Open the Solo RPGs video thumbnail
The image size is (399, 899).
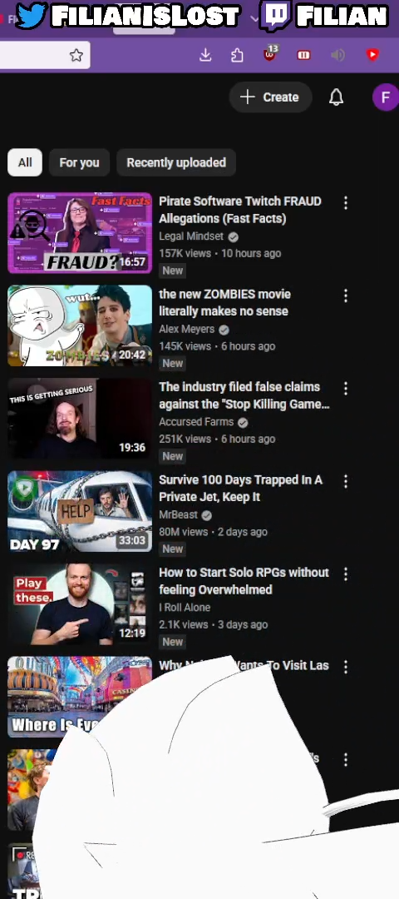coord(80,604)
